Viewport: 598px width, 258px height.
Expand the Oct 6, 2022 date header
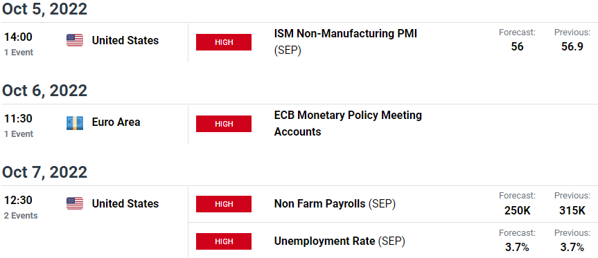coord(44,91)
